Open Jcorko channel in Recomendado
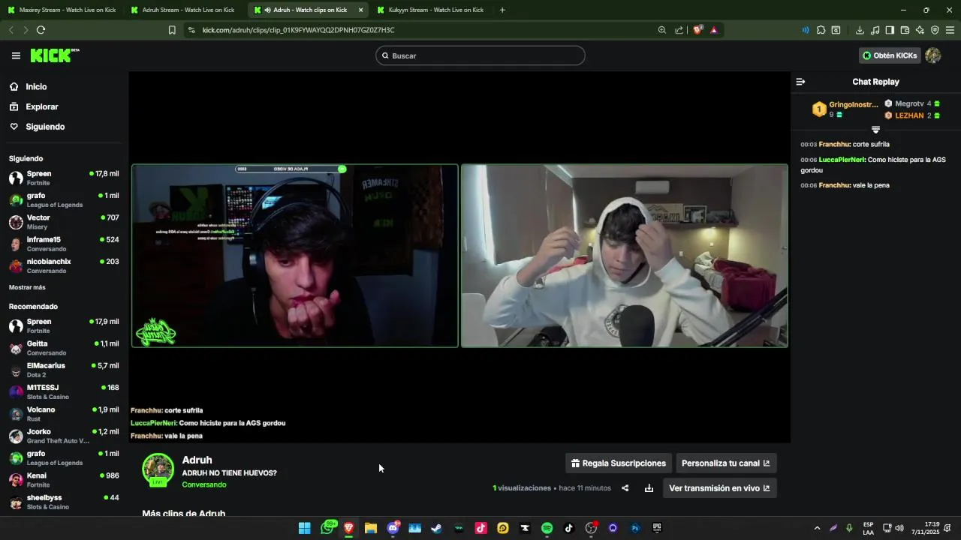Screen dimensions: 961x540 click(x=64, y=436)
